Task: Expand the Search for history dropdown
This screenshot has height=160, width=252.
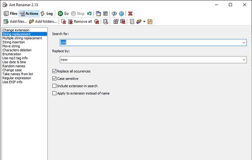Action: point(244,43)
